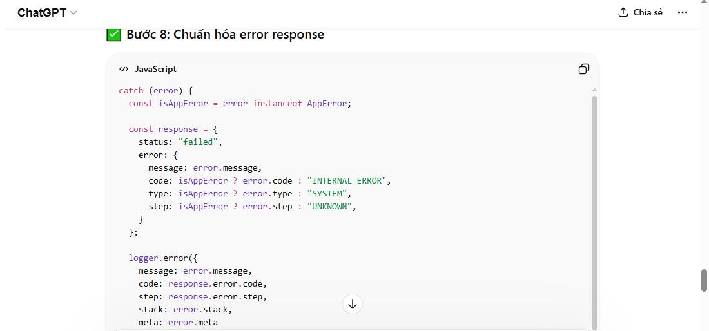Copy the JavaScript code block
Screen dimensions: 709x331
point(584,69)
